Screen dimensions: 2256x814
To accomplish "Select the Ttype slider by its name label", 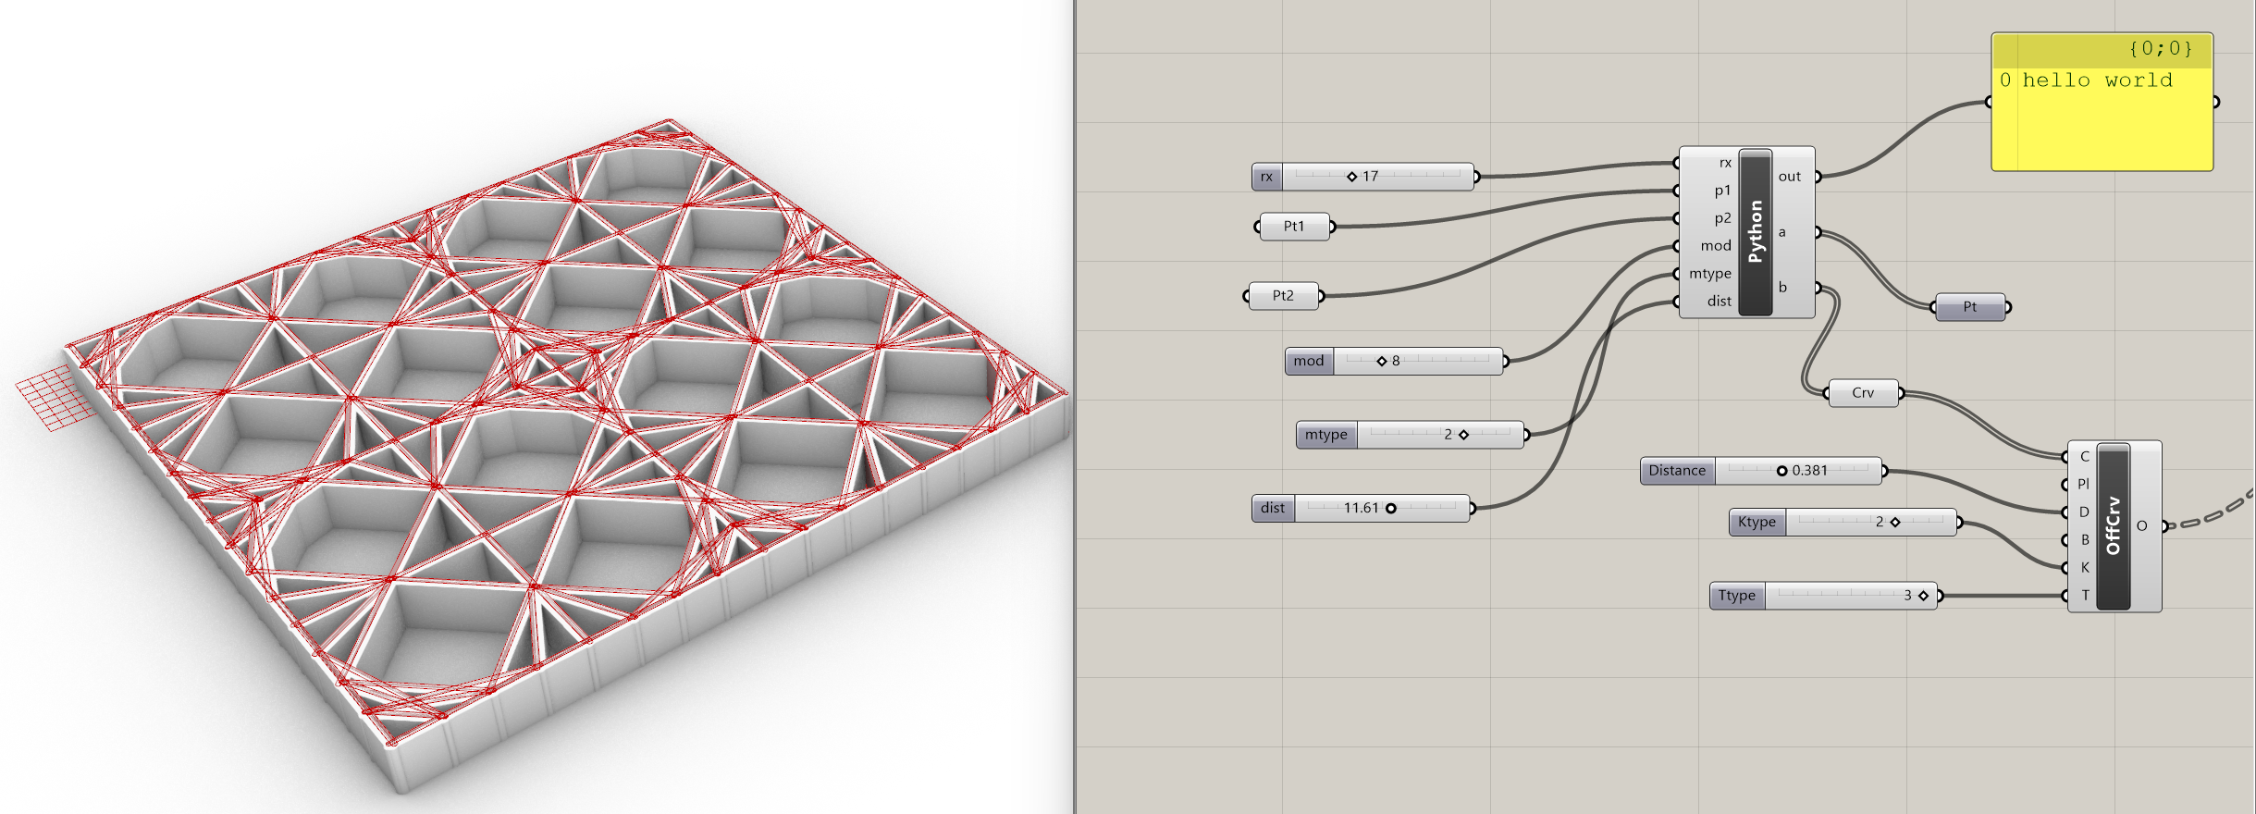I will pyautogui.click(x=1736, y=596).
